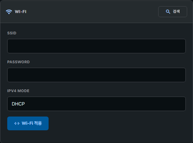Image resolution: width=193 pixels, height=143 pixels.
Task: Click the IPV4 MODE field label
Action: point(18,91)
